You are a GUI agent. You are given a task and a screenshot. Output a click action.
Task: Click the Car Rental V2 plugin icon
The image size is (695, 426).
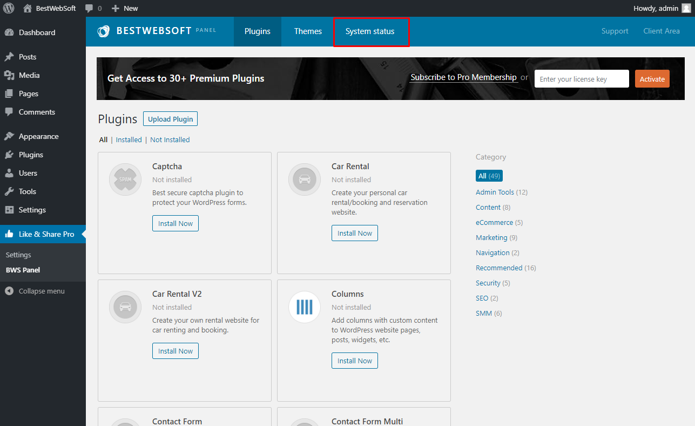(125, 307)
